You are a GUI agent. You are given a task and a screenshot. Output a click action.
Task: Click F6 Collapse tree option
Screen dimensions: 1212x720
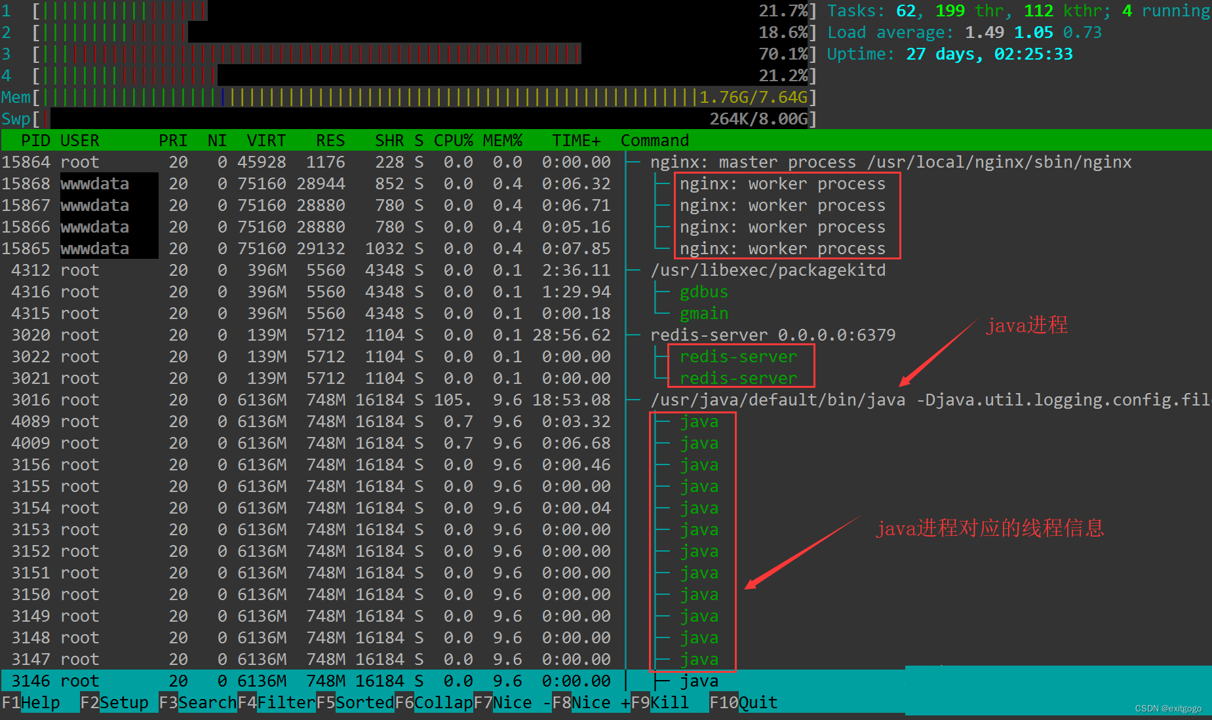(433, 702)
